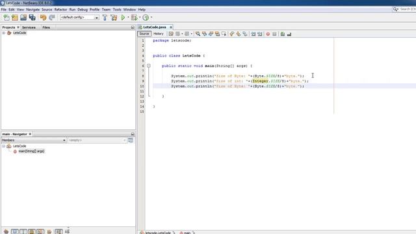Click the Build Project hammer icon
The image size is (416, 234).
tap(105, 18)
